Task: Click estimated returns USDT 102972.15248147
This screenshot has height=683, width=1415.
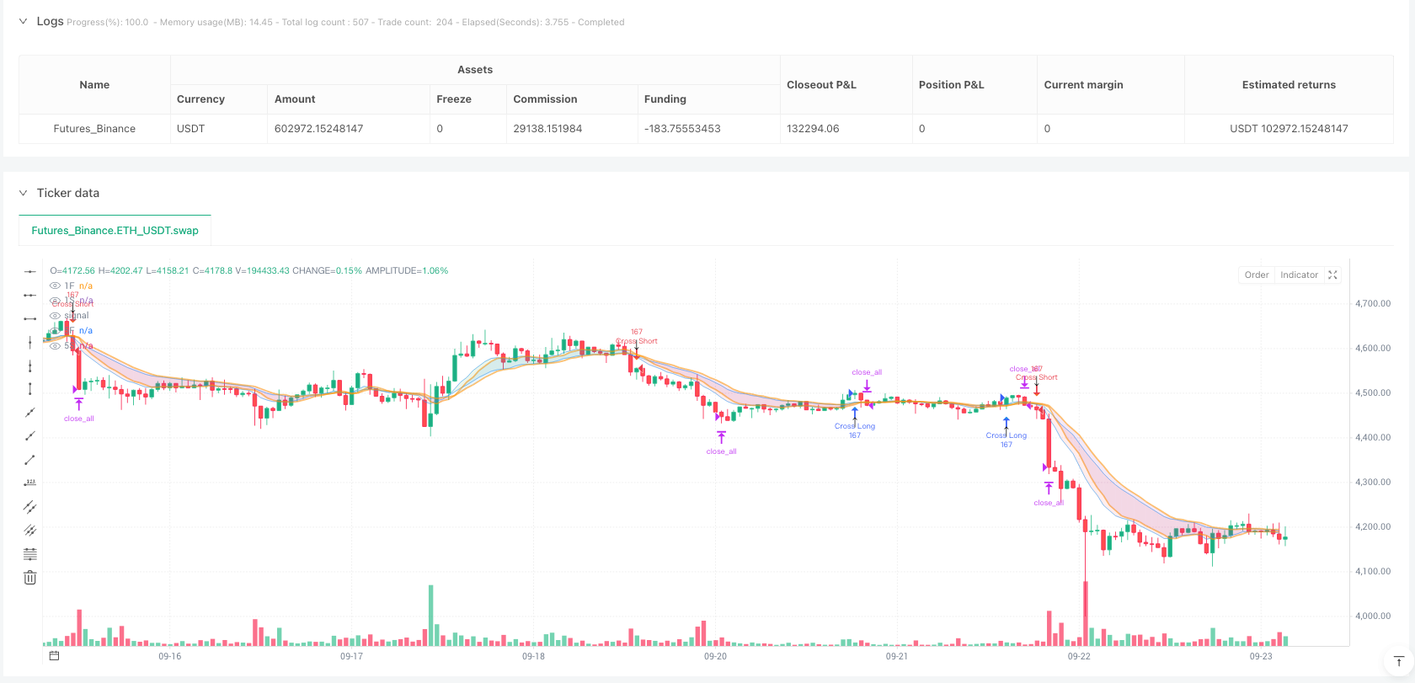Action: pyautogui.click(x=1289, y=129)
